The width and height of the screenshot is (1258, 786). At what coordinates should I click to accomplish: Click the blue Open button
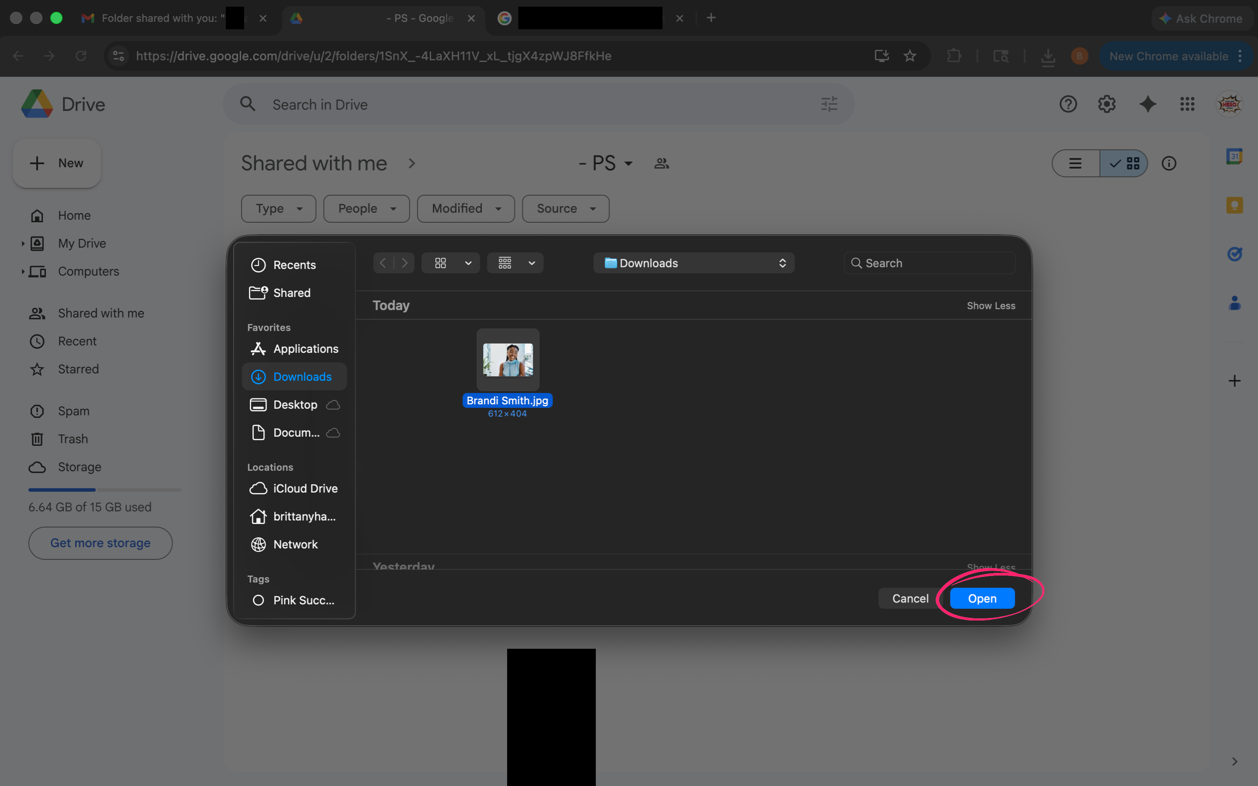coord(982,598)
